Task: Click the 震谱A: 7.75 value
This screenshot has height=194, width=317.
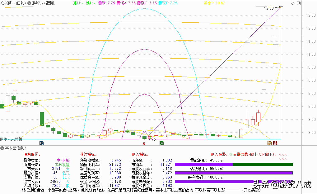Action: [126, 3]
